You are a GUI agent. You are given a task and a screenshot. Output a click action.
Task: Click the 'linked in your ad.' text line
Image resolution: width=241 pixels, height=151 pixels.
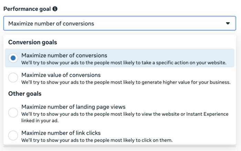pos(40,121)
